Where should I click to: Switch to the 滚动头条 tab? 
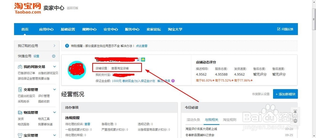coord(193,120)
